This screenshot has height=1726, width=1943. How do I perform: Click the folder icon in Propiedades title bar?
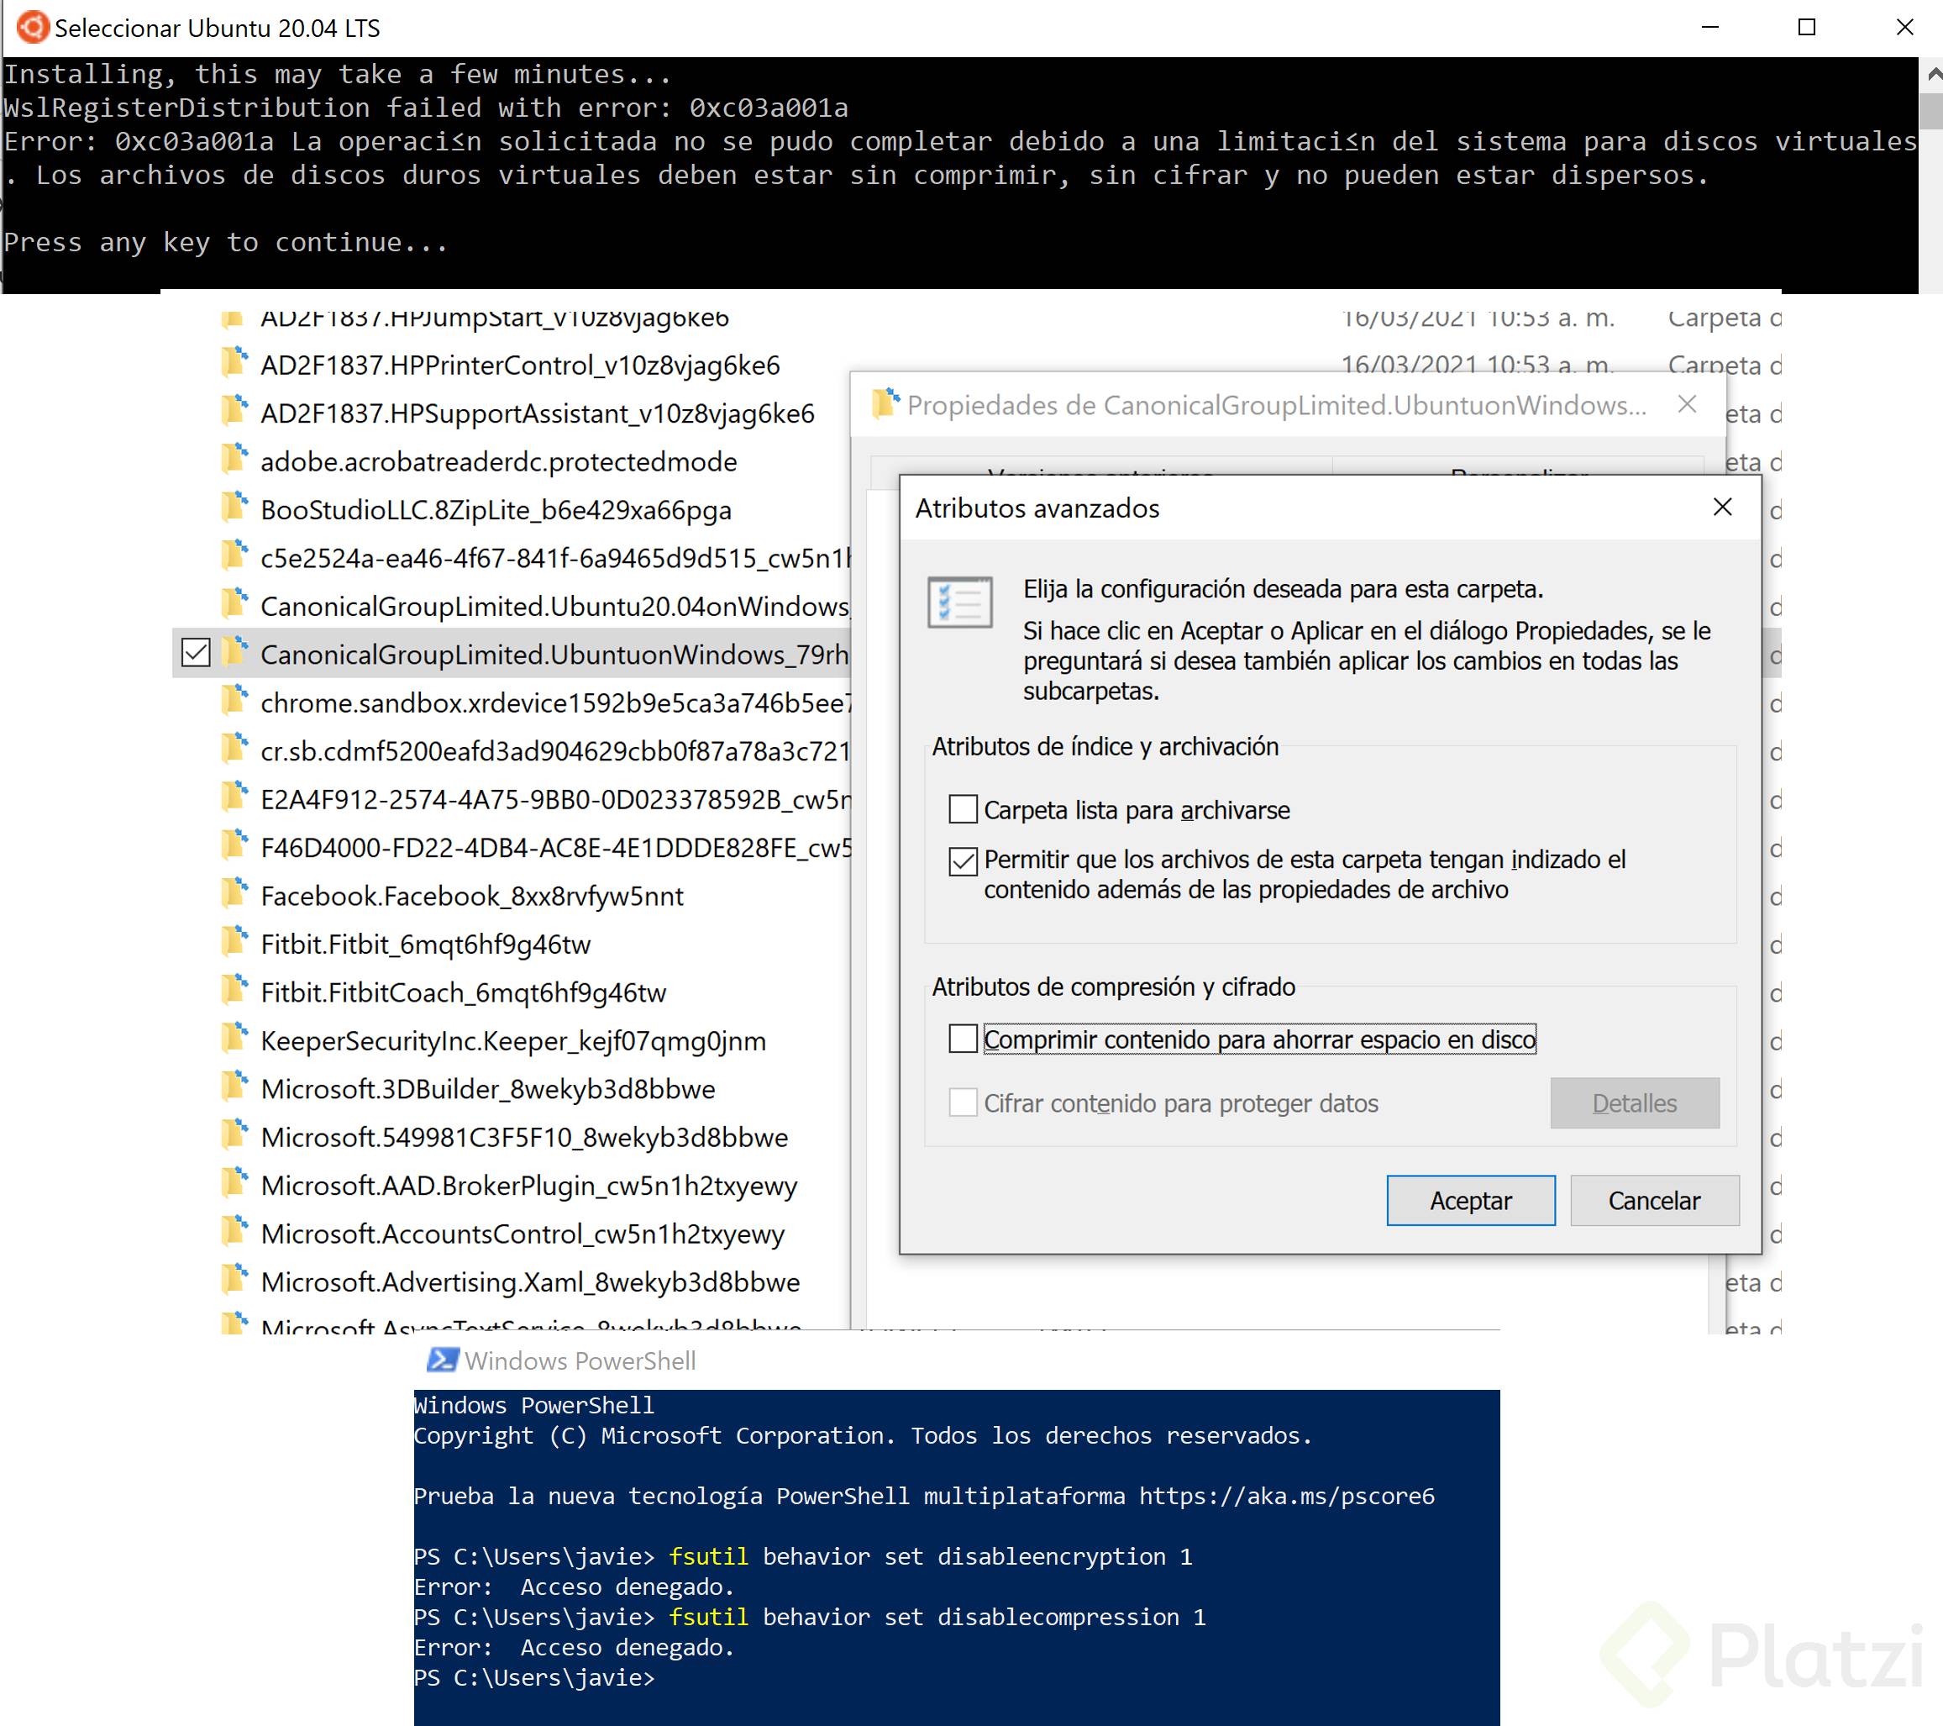886,403
